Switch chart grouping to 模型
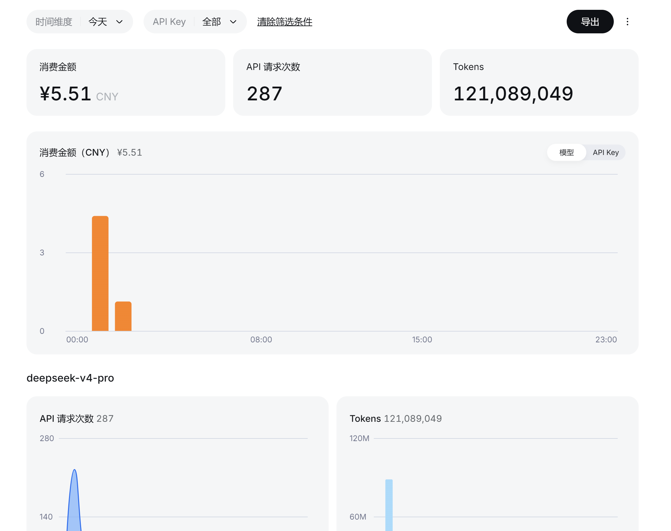This screenshot has width=671, height=531. 566,152
